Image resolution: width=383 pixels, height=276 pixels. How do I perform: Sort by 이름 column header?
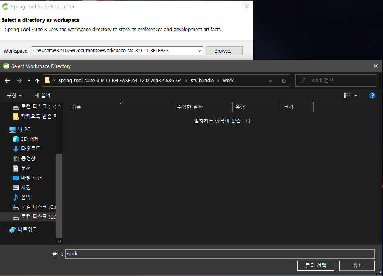coord(119,107)
